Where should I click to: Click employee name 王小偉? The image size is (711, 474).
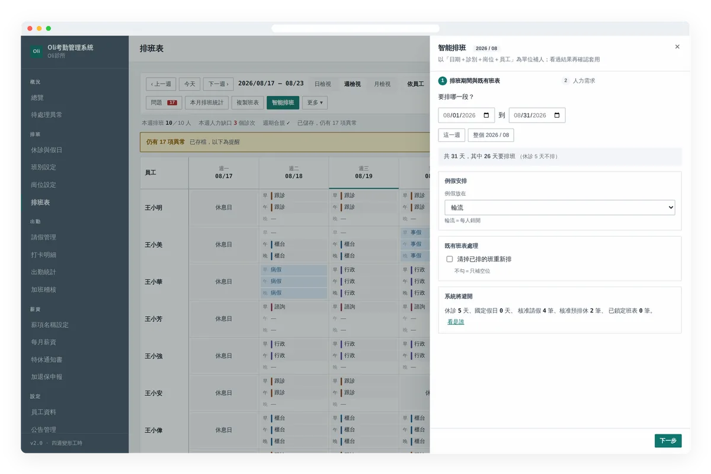[x=153, y=430]
